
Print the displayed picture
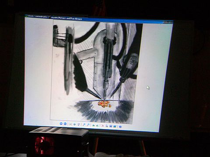click(107, 126)
